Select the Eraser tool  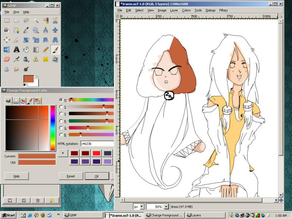point(7,59)
